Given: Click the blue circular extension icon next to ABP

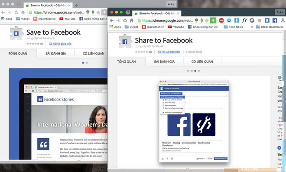Looking at the screenshot, I should pos(229,20).
